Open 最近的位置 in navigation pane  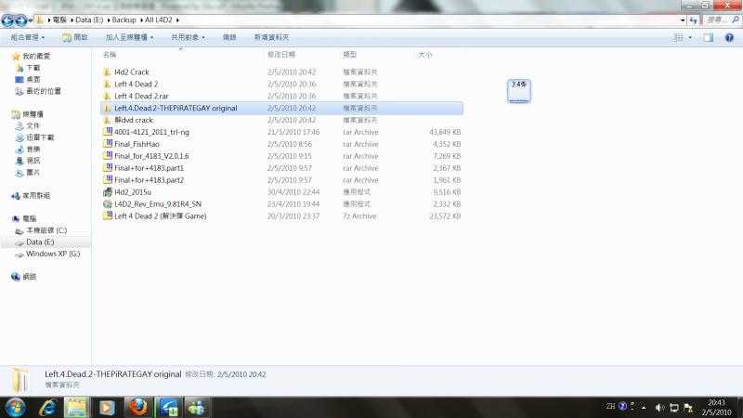(x=43, y=91)
